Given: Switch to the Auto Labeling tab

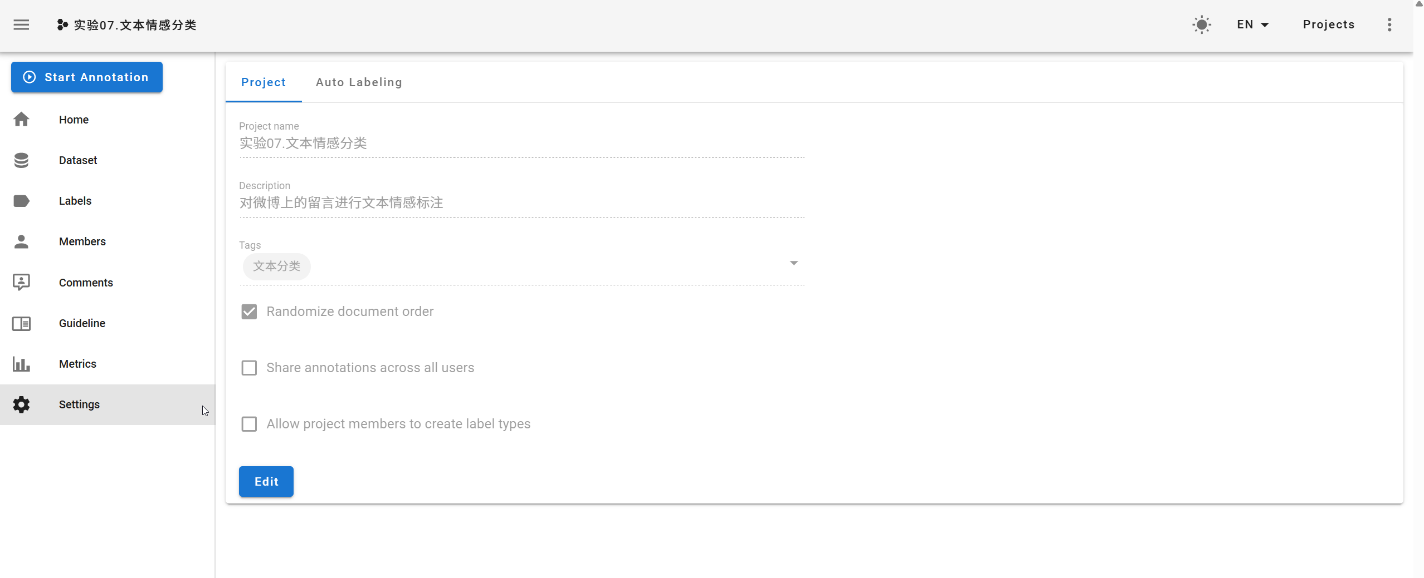Looking at the screenshot, I should (359, 82).
